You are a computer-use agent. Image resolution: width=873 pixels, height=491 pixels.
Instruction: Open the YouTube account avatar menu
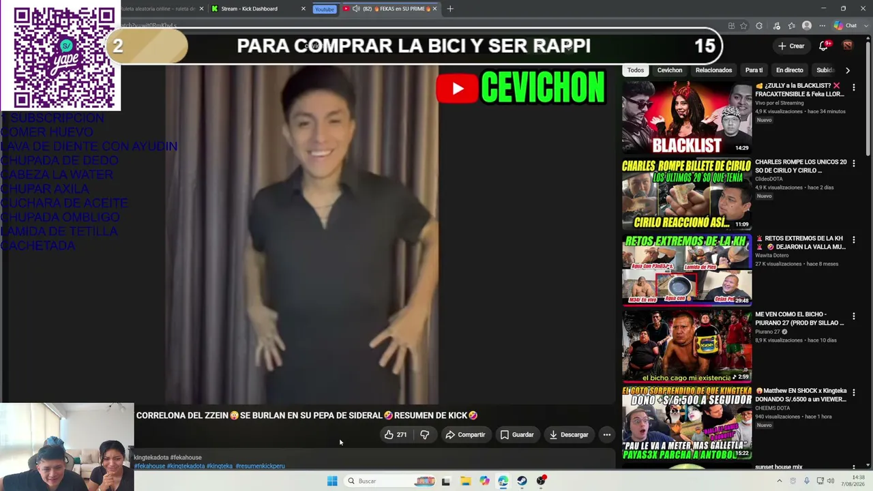847,46
